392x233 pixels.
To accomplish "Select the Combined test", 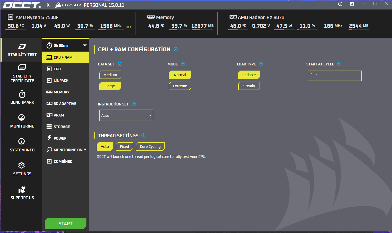I will pyautogui.click(x=66, y=161).
